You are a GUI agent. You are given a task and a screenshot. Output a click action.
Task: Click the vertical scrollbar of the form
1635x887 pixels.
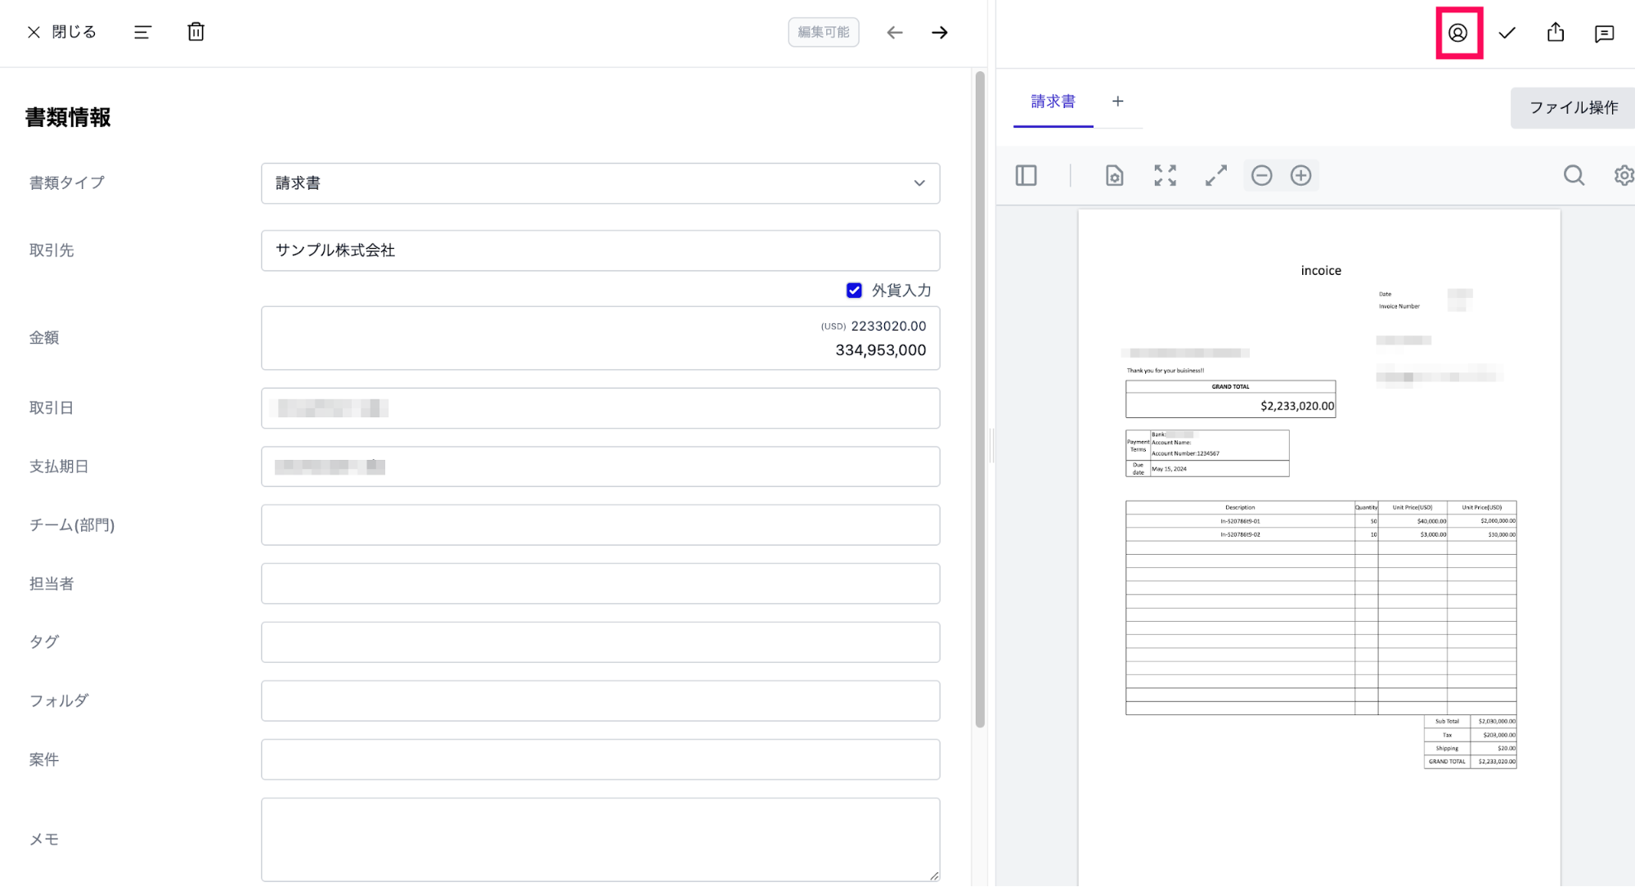[979, 399]
